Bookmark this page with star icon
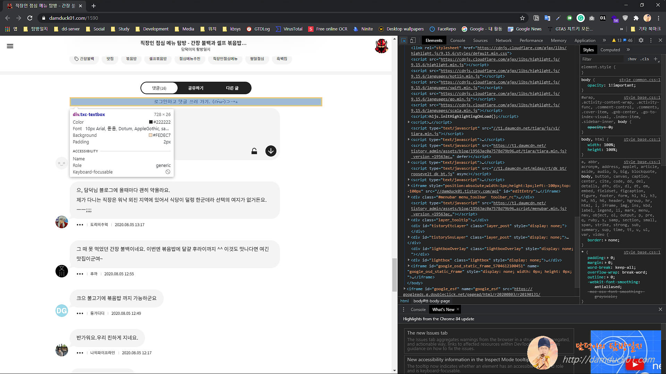666x374 pixels. pos(522,18)
